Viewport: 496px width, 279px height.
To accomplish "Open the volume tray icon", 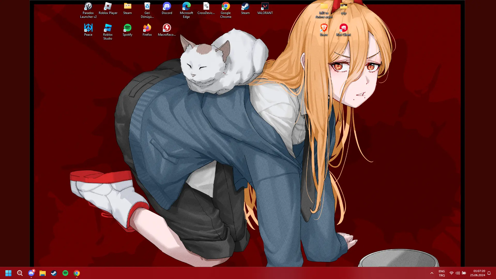I will (457, 273).
